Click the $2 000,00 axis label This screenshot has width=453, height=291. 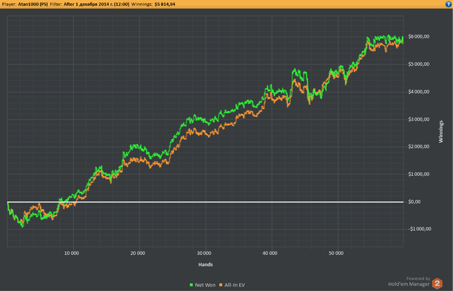[x=419, y=147]
